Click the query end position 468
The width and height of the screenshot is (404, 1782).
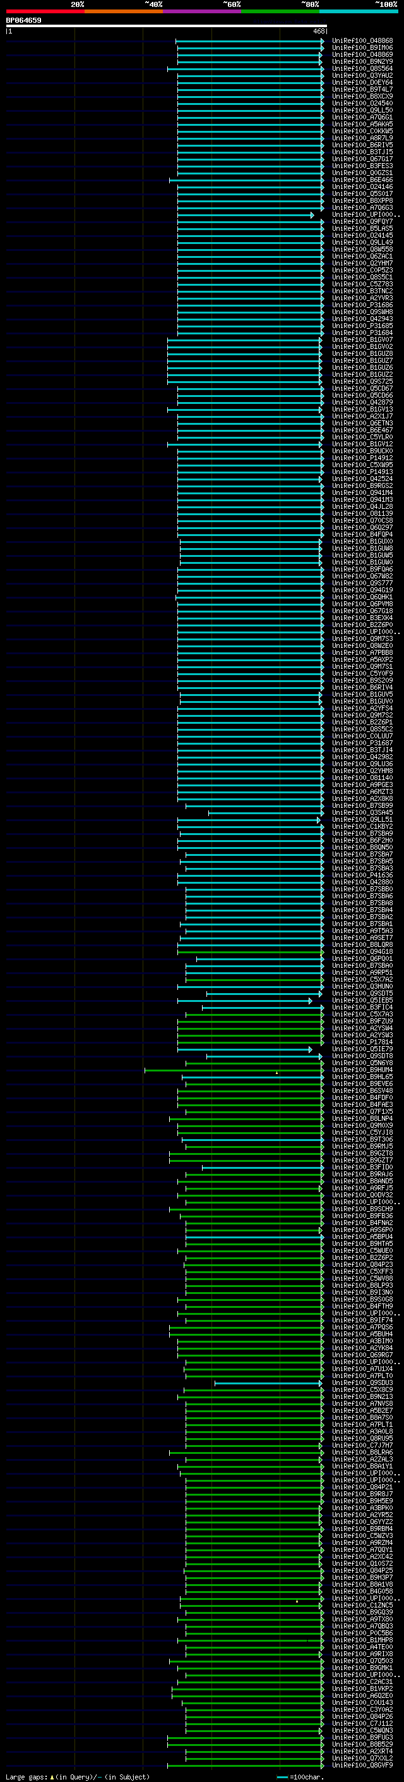tap(318, 31)
